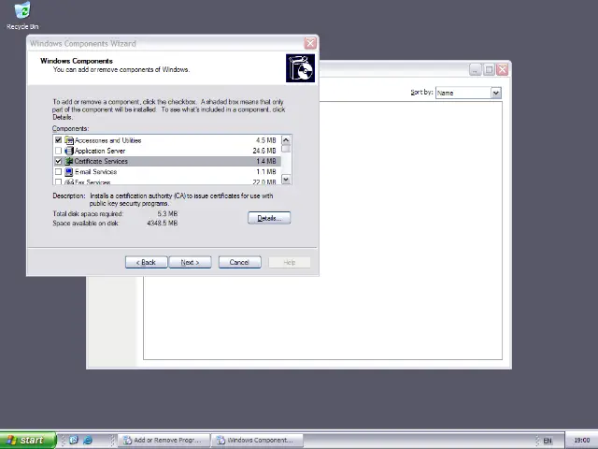Maximize the Add or Remove Programs window
The image size is (598, 449).
click(489, 69)
